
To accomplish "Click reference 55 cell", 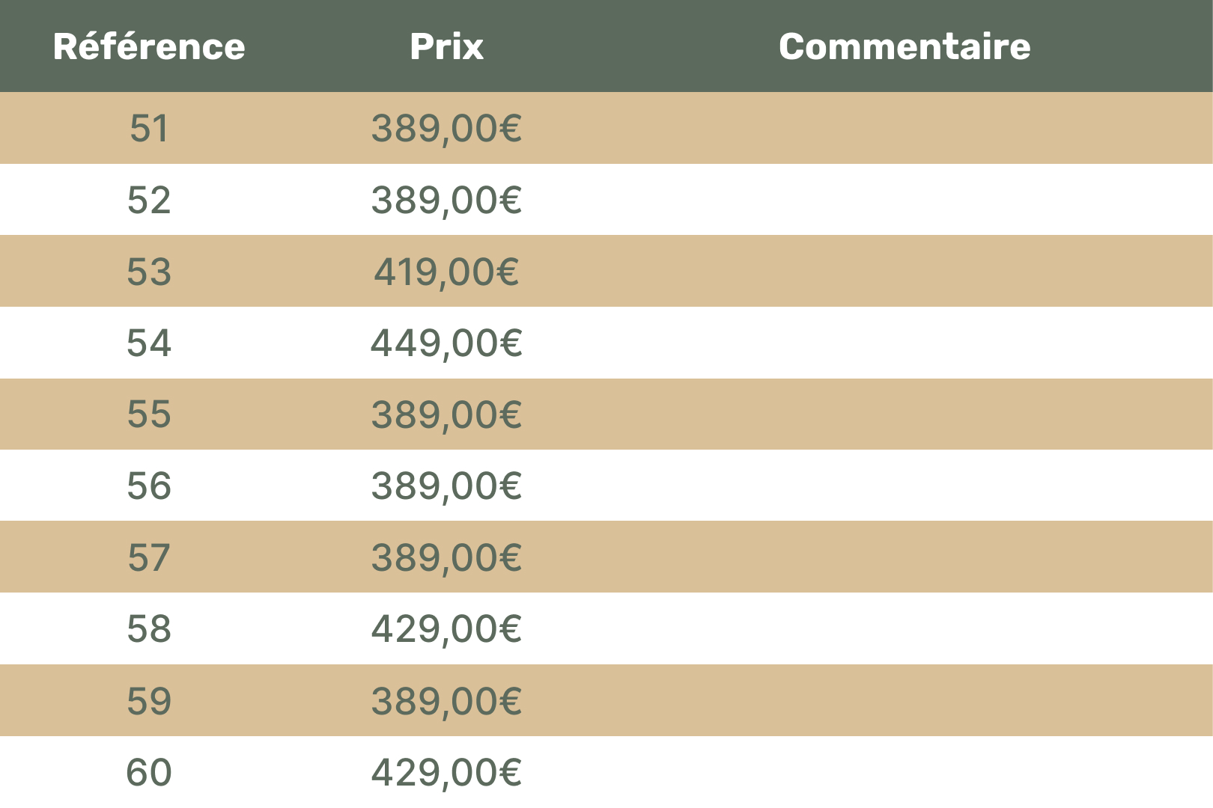I will 149,414.
